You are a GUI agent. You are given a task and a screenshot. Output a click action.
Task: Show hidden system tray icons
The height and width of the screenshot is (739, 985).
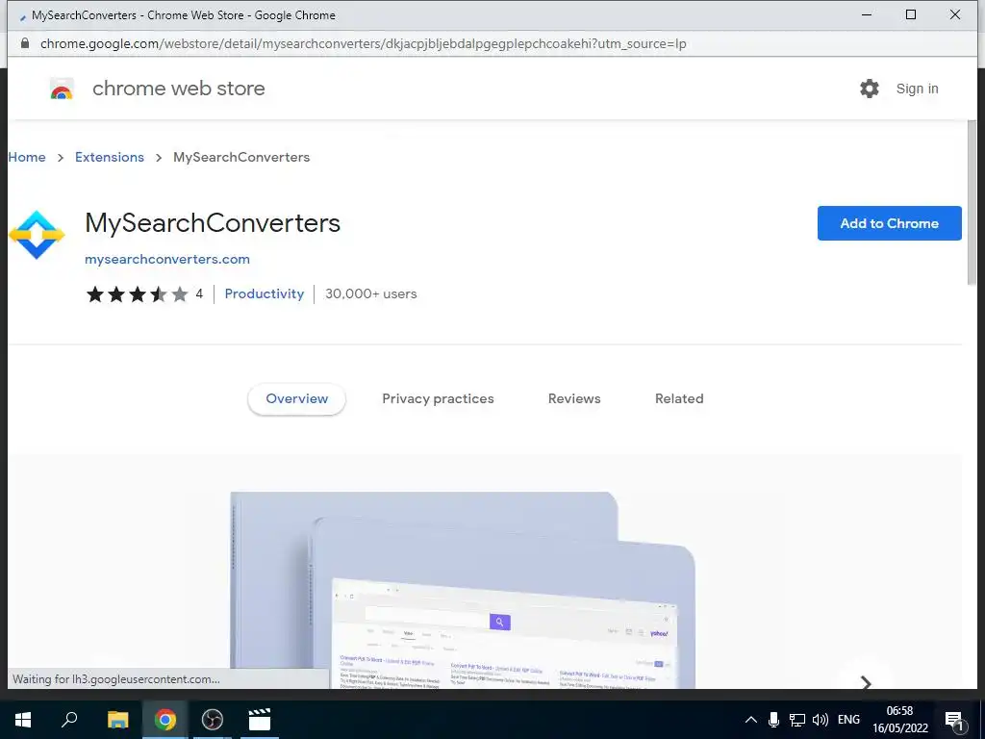click(750, 720)
